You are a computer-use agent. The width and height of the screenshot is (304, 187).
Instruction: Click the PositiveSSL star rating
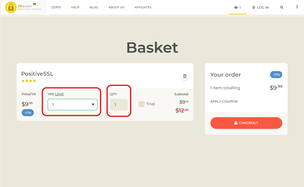click(29, 81)
